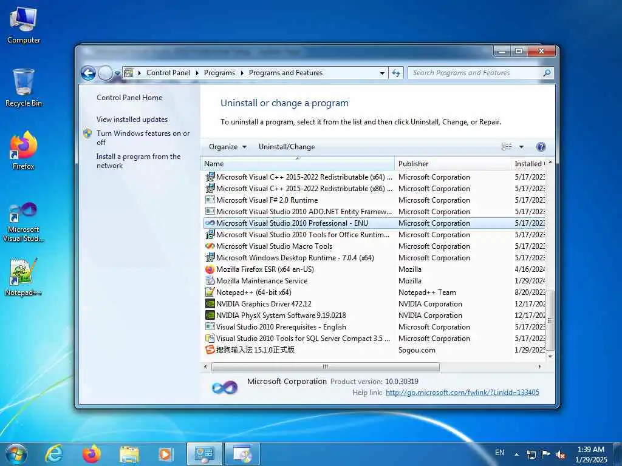Click the search magnifier icon
The height and width of the screenshot is (466, 622).
547,73
